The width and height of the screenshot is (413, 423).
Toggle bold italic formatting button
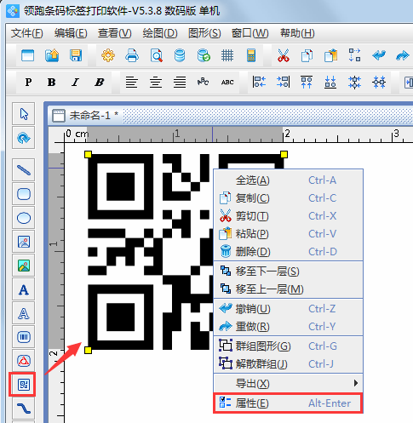tap(100, 83)
